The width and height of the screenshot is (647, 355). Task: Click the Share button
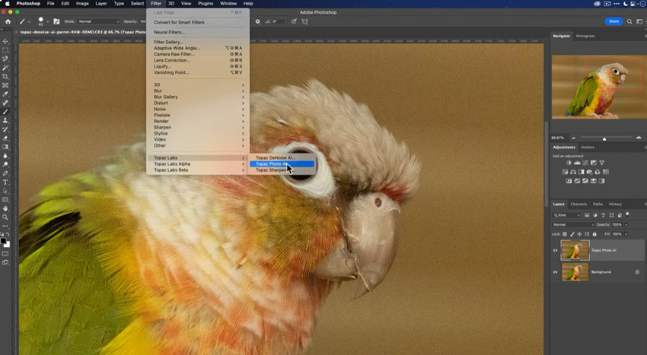[614, 21]
